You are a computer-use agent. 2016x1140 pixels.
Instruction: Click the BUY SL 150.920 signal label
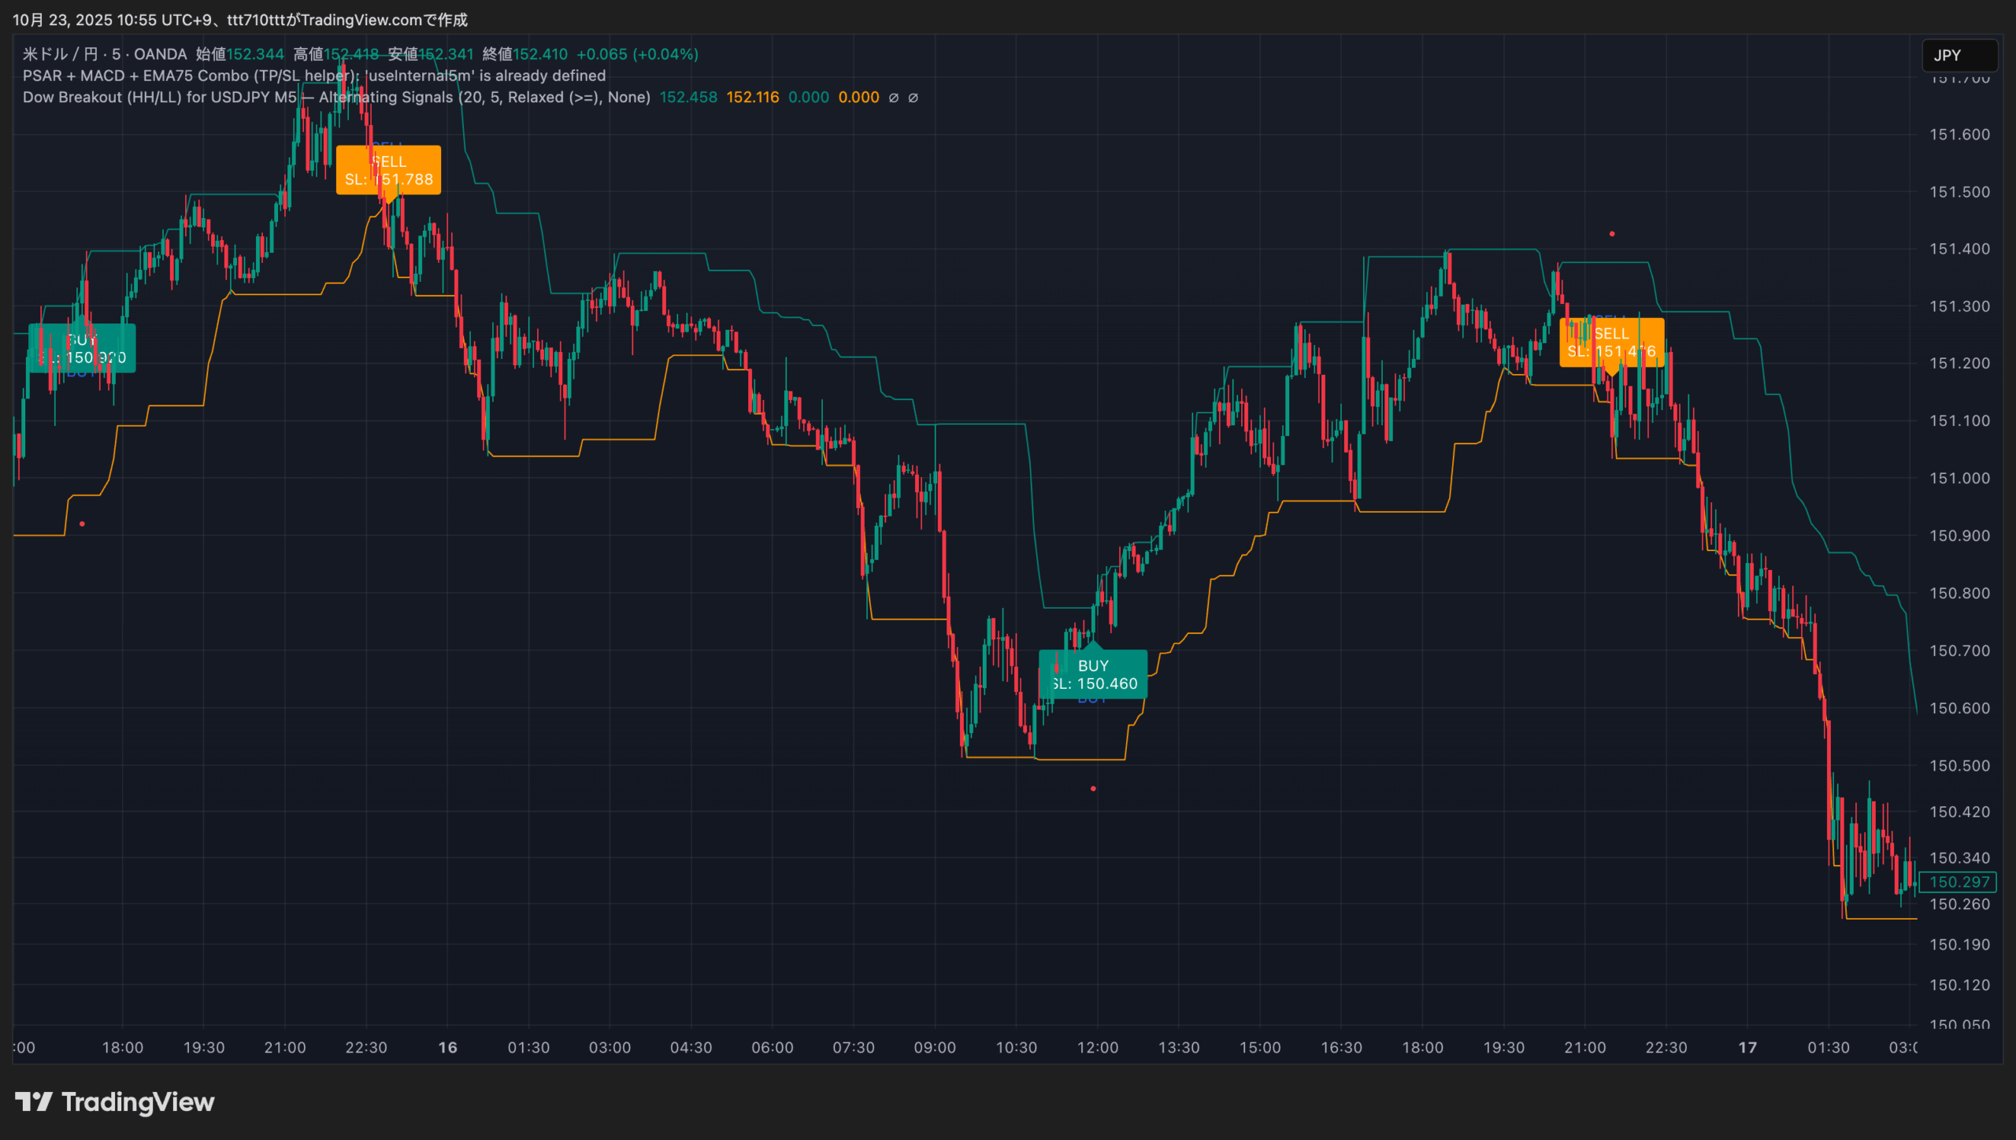tap(82, 349)
